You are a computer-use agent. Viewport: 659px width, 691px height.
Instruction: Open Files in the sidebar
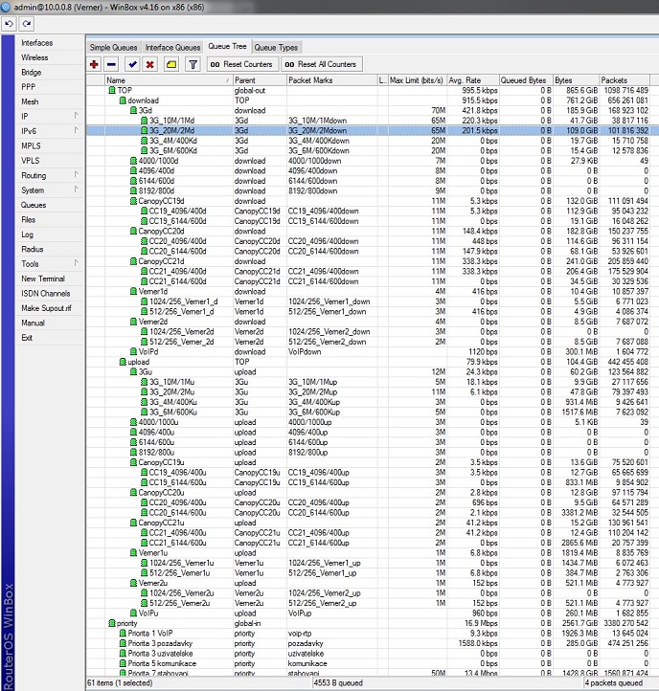pos(28,219)
